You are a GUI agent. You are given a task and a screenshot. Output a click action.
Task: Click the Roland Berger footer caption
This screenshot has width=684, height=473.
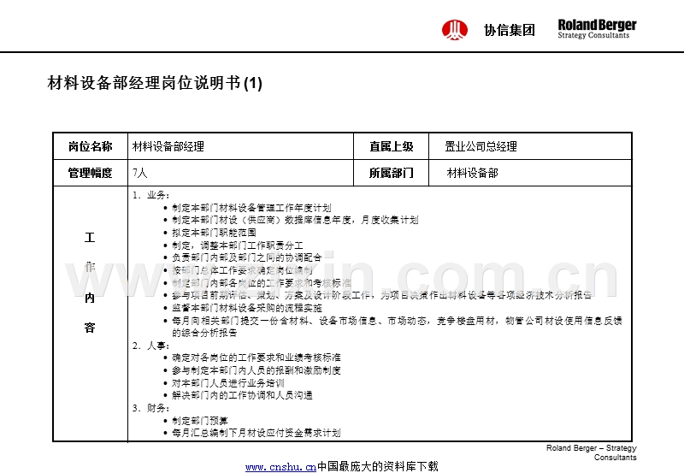tap(591, 452)
